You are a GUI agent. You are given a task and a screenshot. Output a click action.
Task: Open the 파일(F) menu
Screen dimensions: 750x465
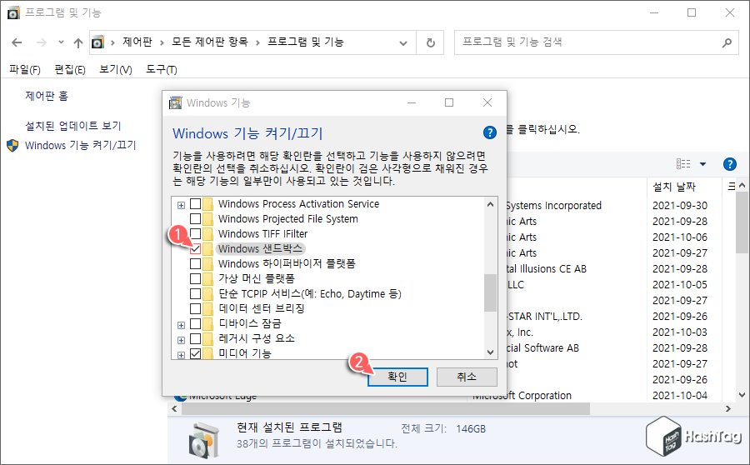tap(25, 70)
